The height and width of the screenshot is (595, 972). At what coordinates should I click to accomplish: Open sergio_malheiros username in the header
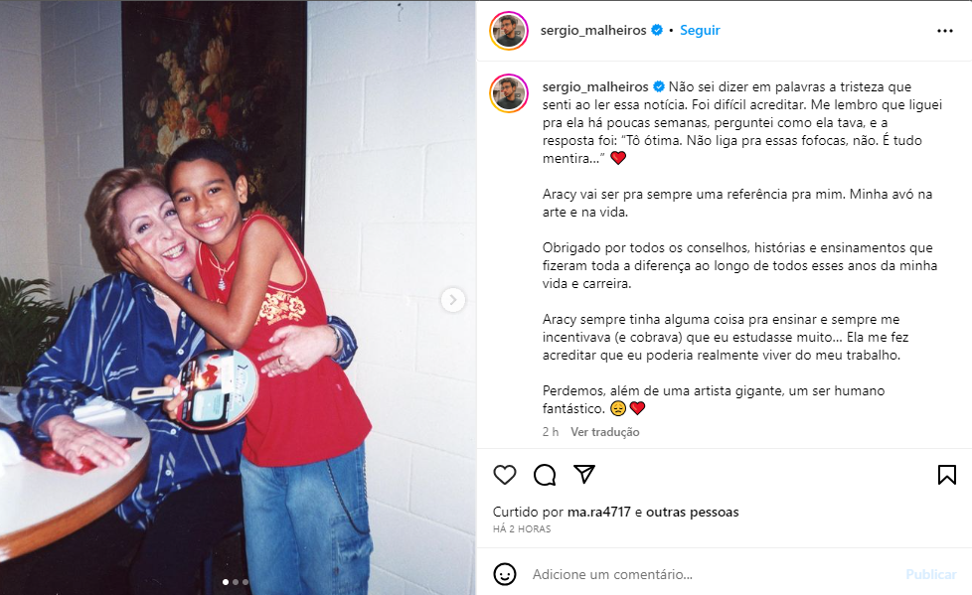point(593,30)
